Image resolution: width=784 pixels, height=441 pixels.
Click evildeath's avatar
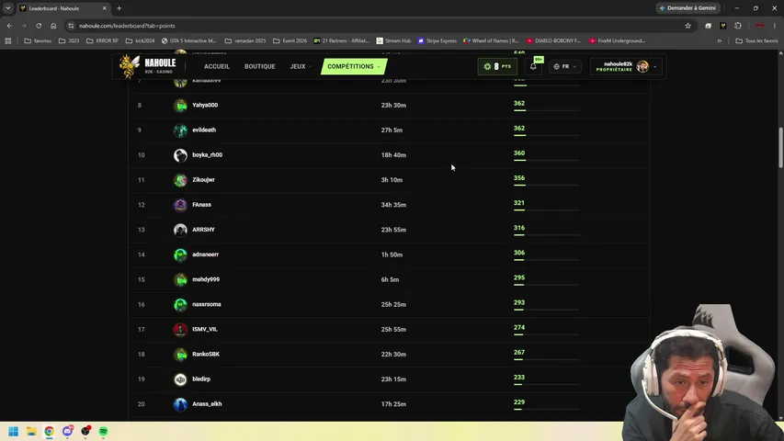click(180, 130)
